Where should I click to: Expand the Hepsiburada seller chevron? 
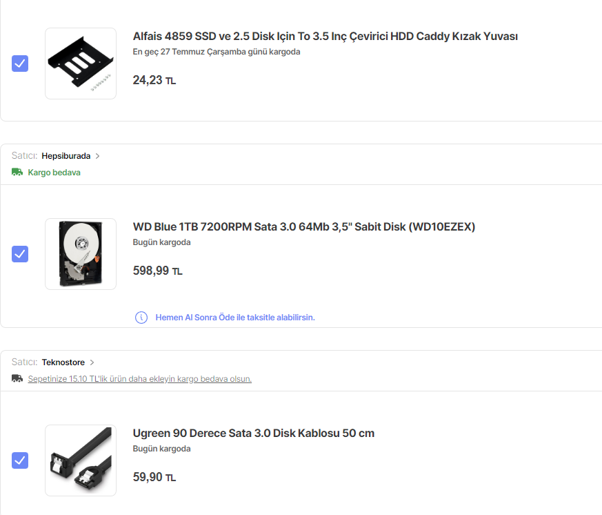coord(98,156)
